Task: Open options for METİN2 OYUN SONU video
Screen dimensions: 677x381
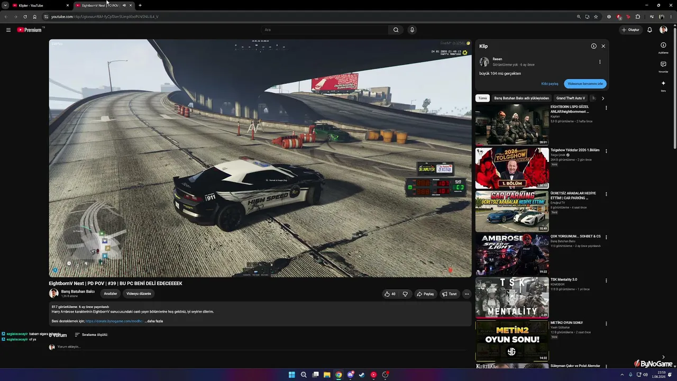Action: [x=606, y=324]
